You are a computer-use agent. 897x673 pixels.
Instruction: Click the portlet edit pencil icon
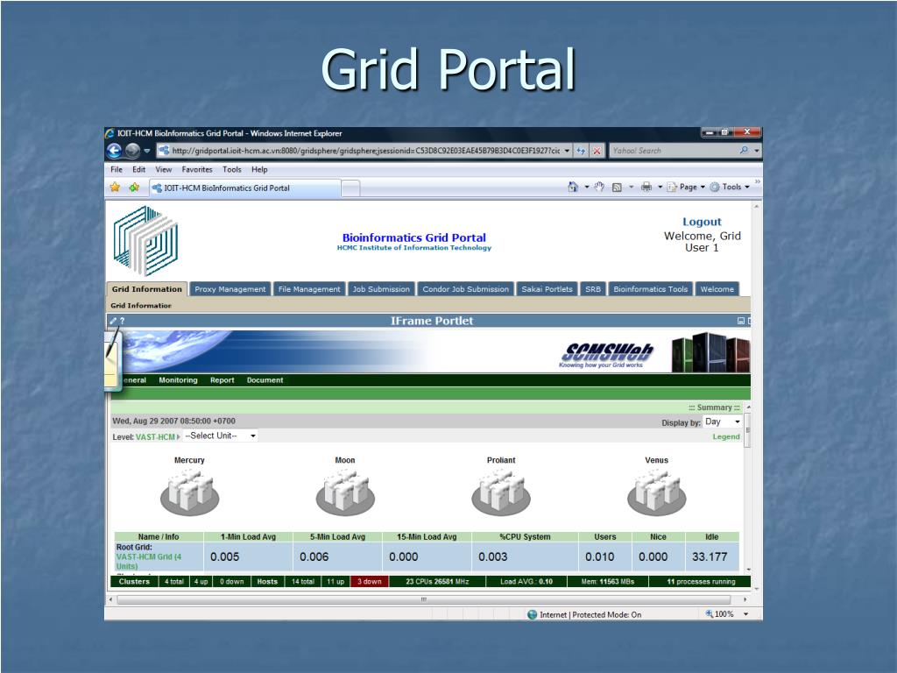(113, 321)
